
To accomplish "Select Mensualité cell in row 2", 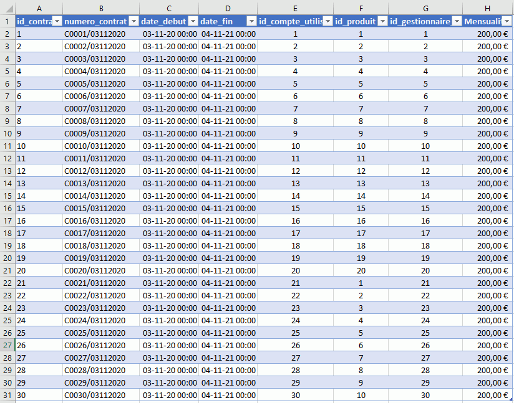I will (x=487, y=34).
